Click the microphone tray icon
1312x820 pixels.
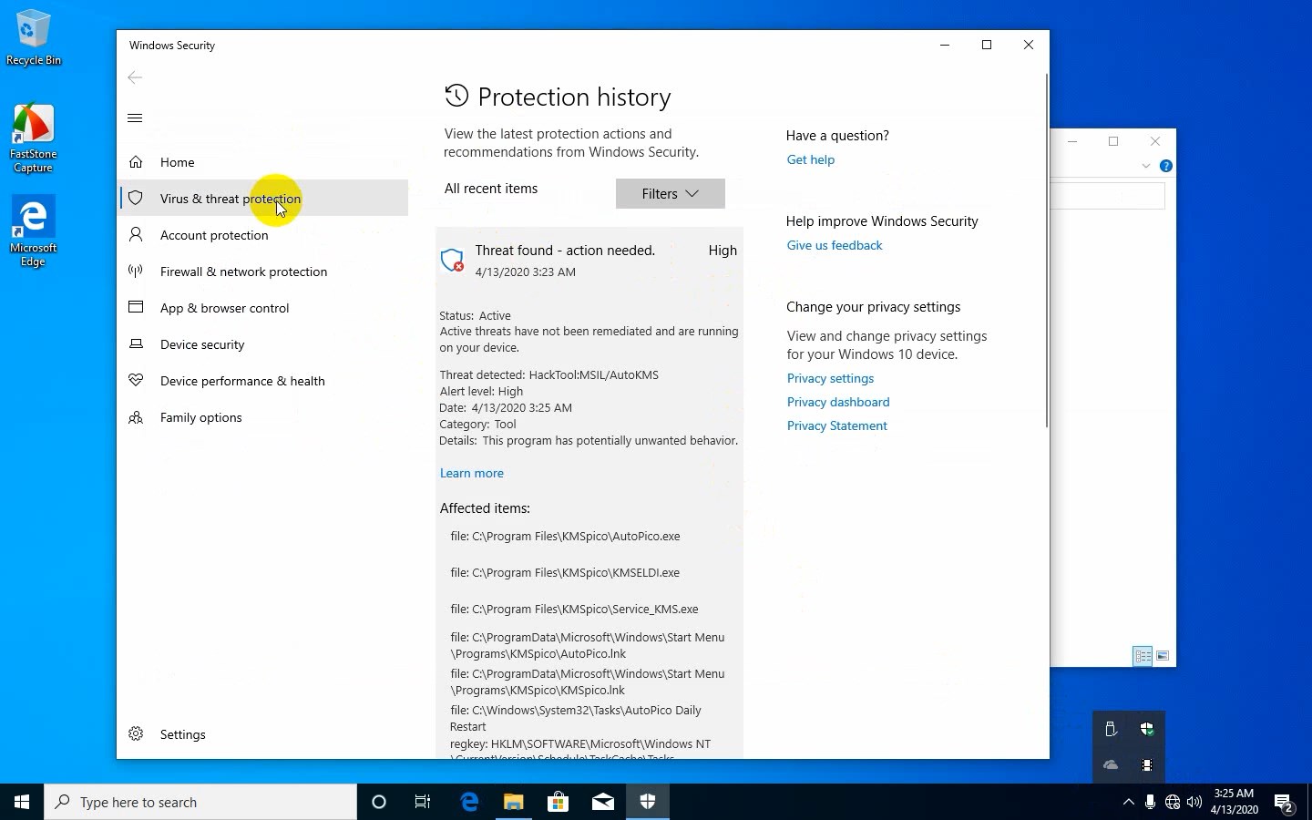coord(1151,803)
